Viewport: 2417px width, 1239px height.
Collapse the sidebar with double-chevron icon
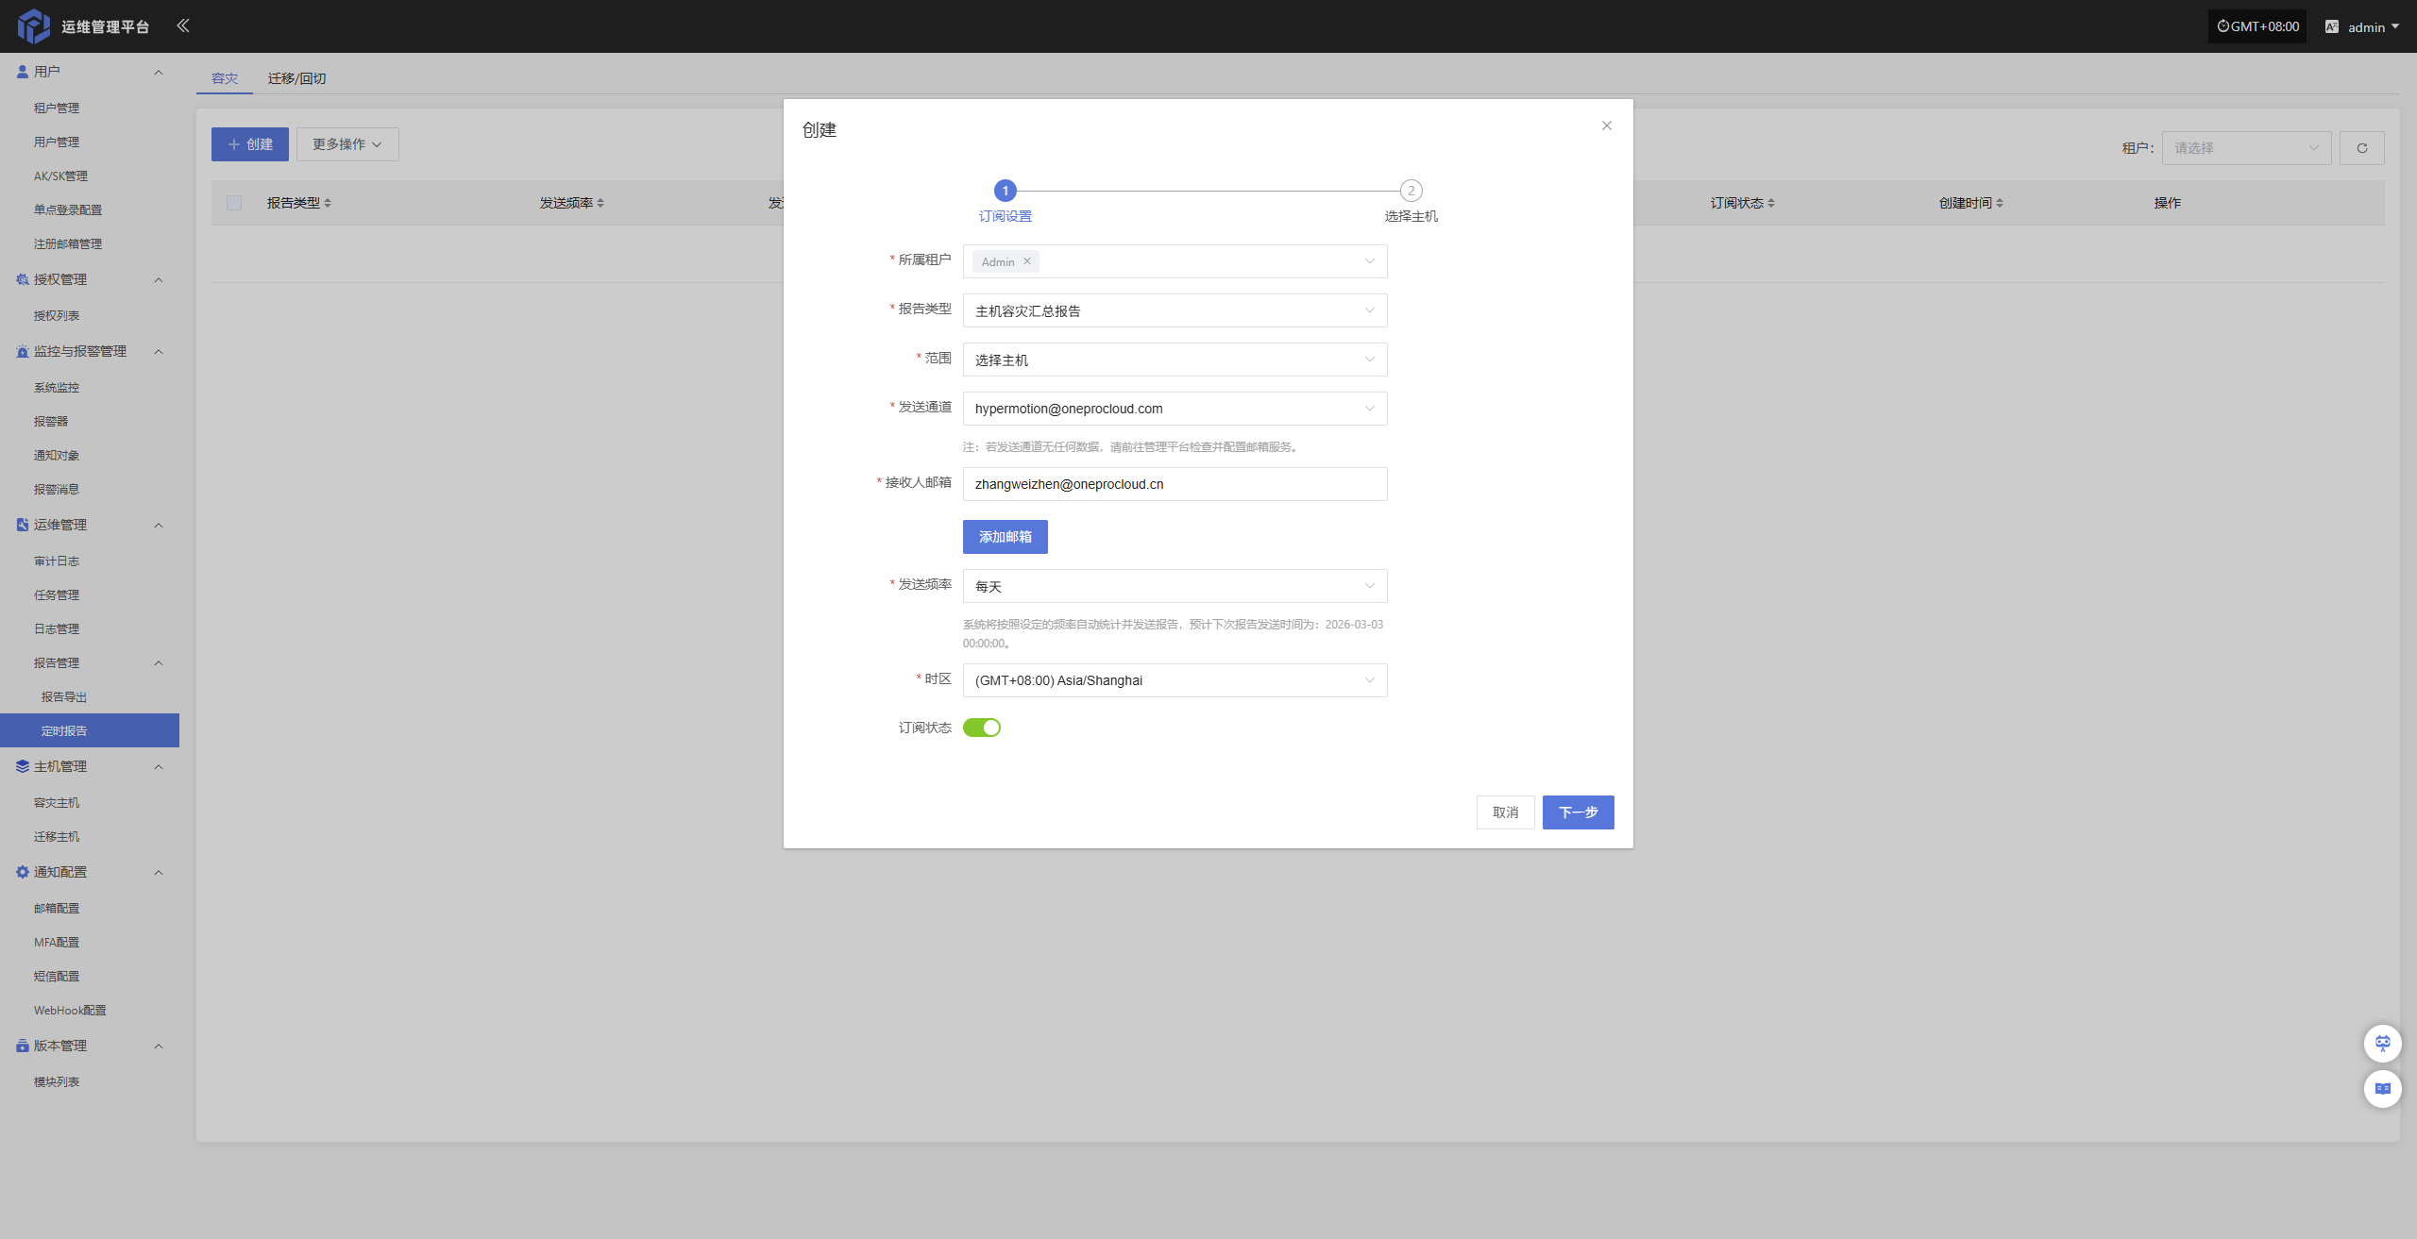[183, 25]
